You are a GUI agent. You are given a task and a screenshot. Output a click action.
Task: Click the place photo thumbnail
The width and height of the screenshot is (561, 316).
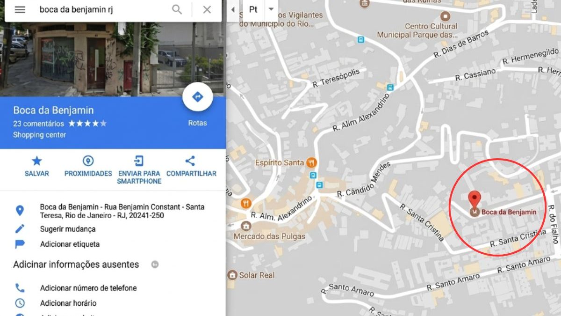tap(113, 59)
